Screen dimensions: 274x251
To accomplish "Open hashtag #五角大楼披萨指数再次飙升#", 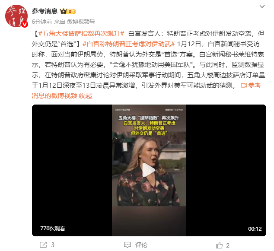I will (x=81, y=33).
